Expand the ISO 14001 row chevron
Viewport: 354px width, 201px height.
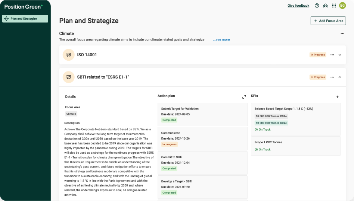[x=340, y=55]
